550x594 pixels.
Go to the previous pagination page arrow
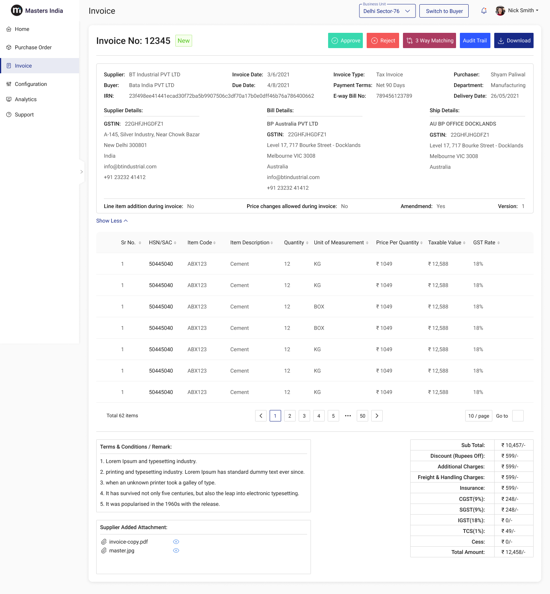261,416
